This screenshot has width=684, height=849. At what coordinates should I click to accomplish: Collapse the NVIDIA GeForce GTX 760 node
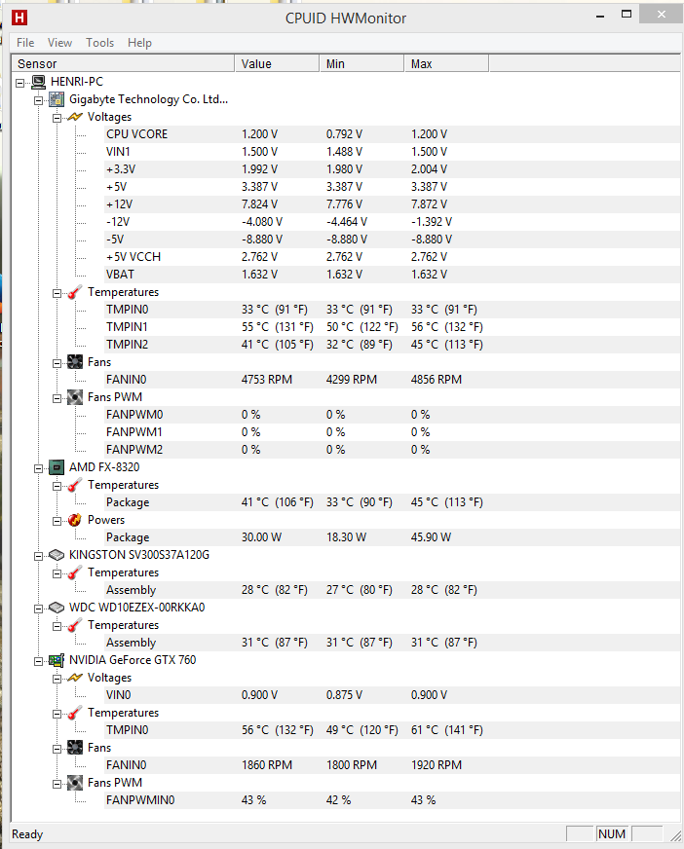(38, 660)
